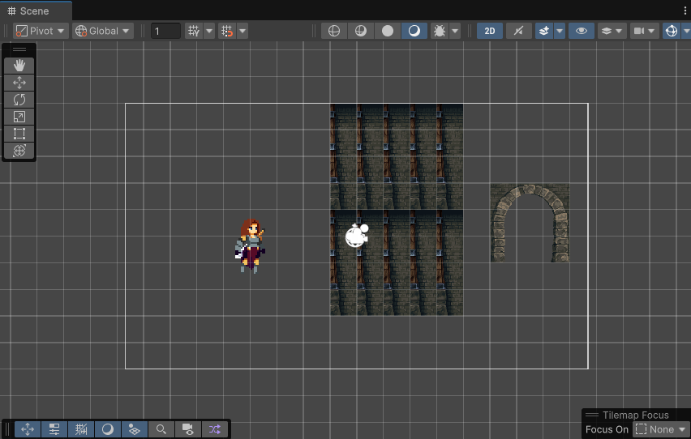The width and height of the screenshot is (691, 439).
Task: Open the layers stack dropdown in toolbar
Action: pyautogui.click(x=612, y=31)
